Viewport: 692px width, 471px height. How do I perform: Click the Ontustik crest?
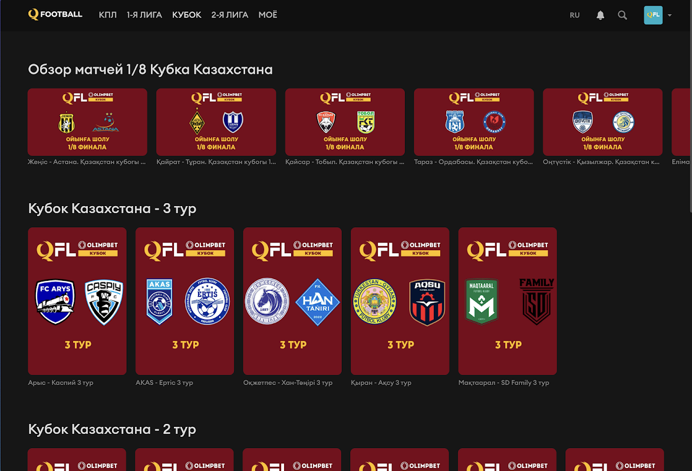tap(582, 122)
